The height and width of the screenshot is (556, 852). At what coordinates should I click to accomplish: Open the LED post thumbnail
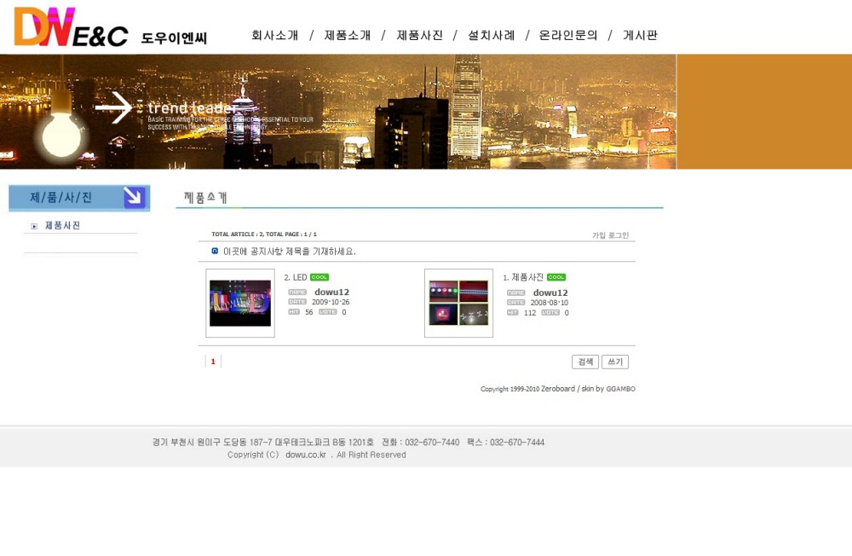(x=240, y=304)
